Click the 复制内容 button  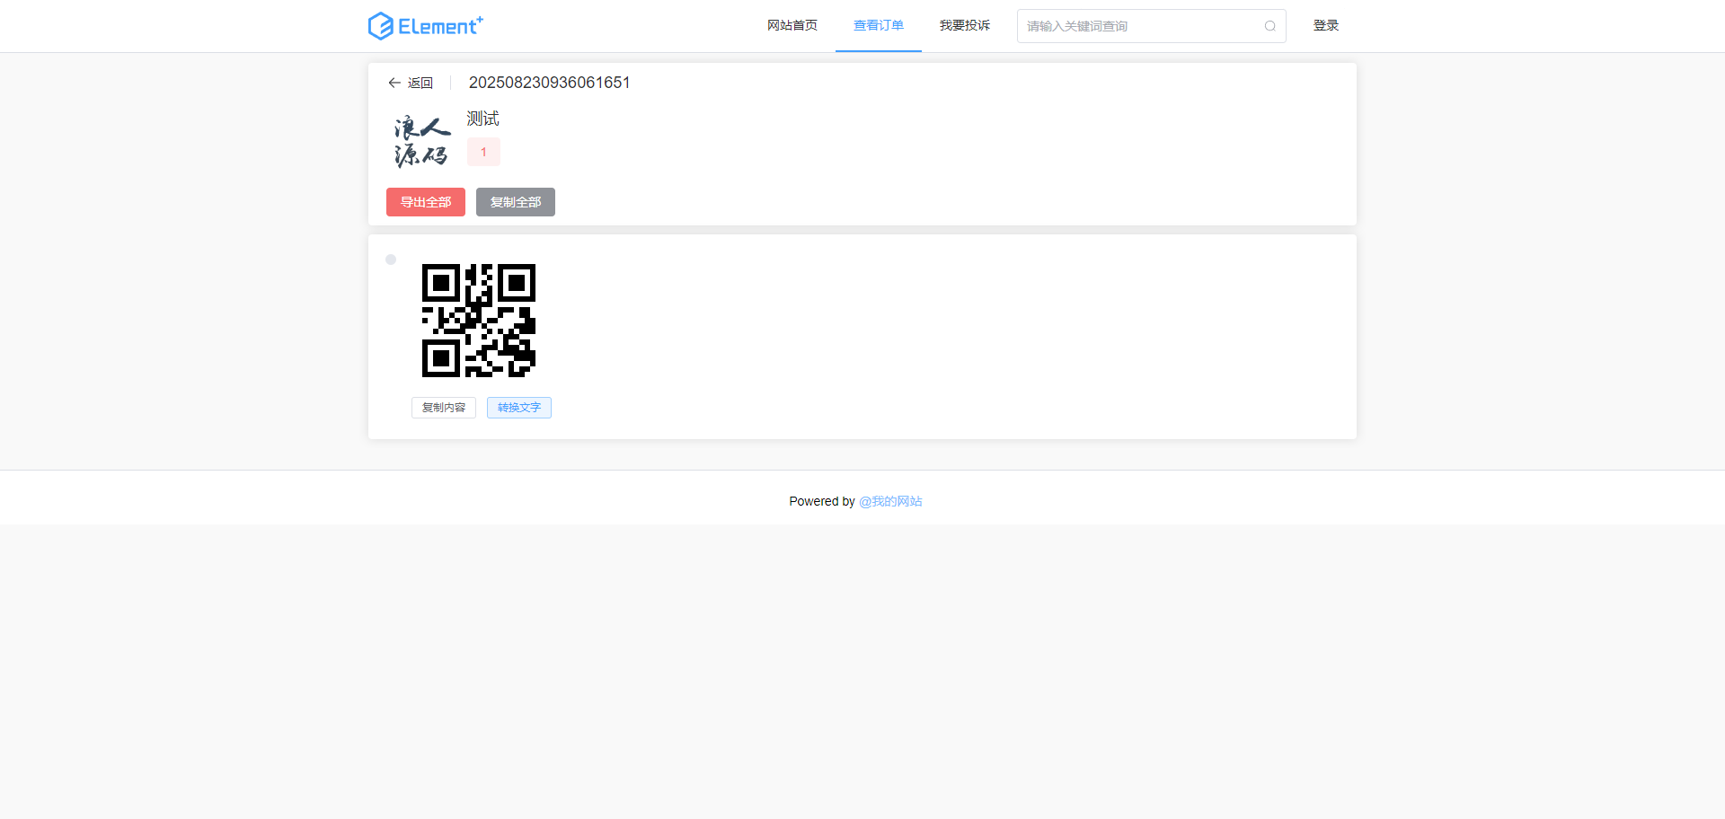click(444, 408)
